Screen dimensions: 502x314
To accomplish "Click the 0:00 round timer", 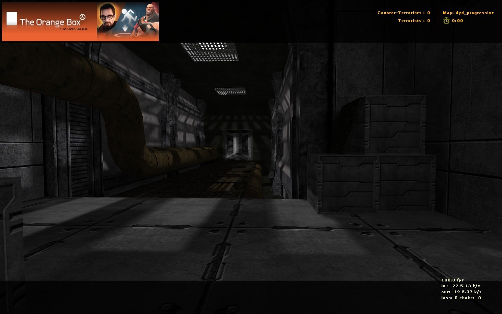I will 457,21.
